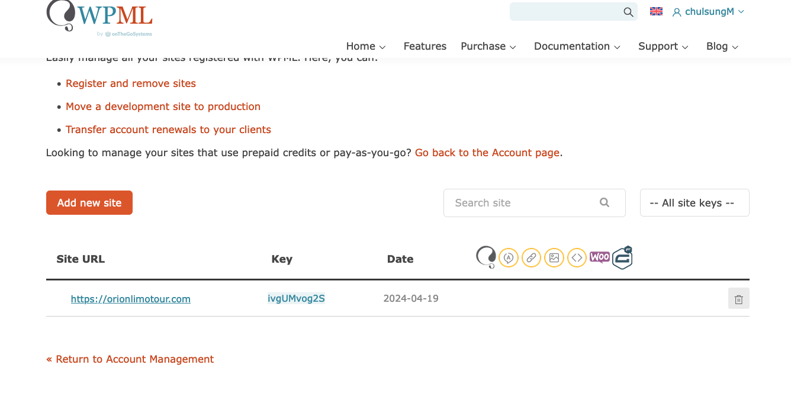The image size is (791, 397).
Task: Open the chulsungM account dropdown
Action: 709,12
